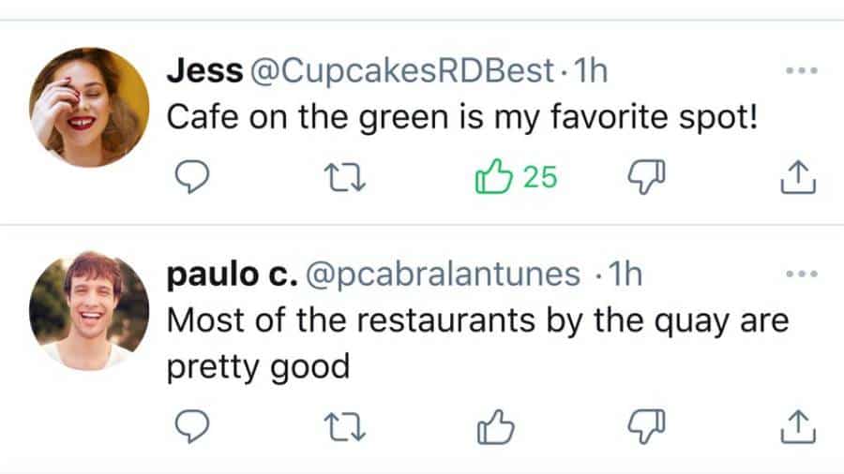Retweet Jess's cafe tweet
The height and width of the screenshot is (474, 844).
pyautogui.click(x=345, y=175)
